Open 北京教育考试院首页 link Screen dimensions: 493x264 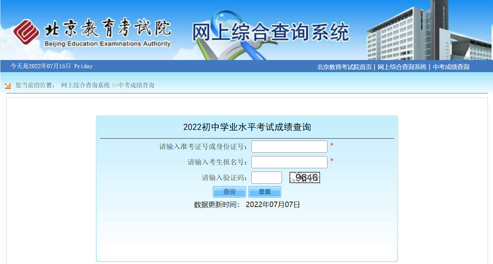tap(344, 67)
